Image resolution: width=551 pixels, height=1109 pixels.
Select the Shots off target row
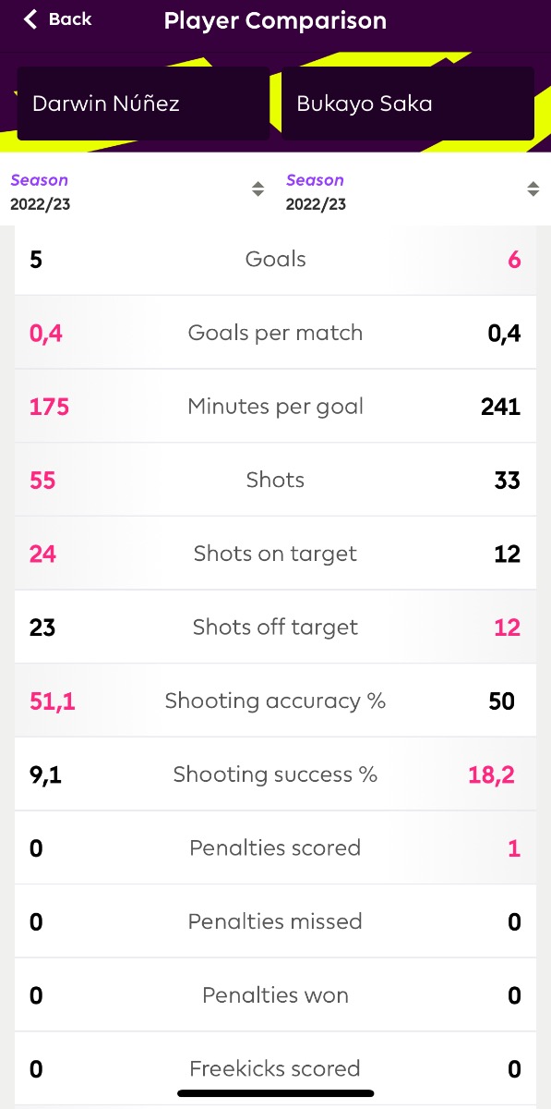tap(275, 628)
